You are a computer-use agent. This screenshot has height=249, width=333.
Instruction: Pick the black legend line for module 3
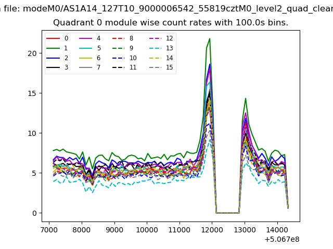tap(54, 68)
